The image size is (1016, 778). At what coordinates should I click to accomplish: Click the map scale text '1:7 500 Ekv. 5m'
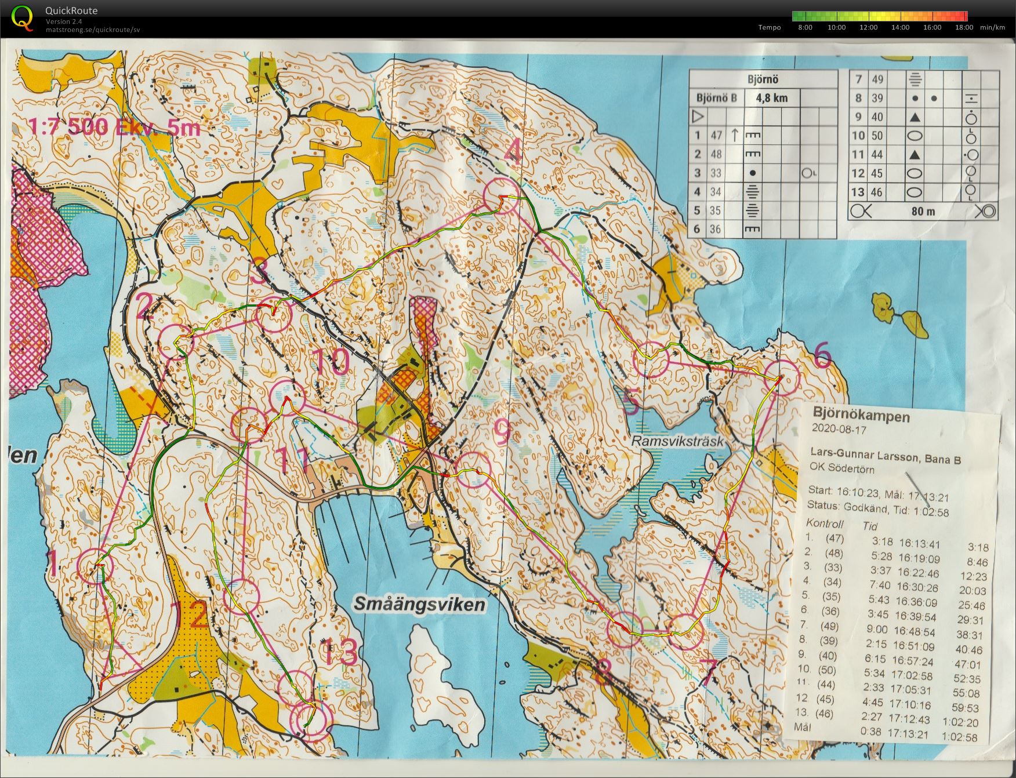[114, 126]
